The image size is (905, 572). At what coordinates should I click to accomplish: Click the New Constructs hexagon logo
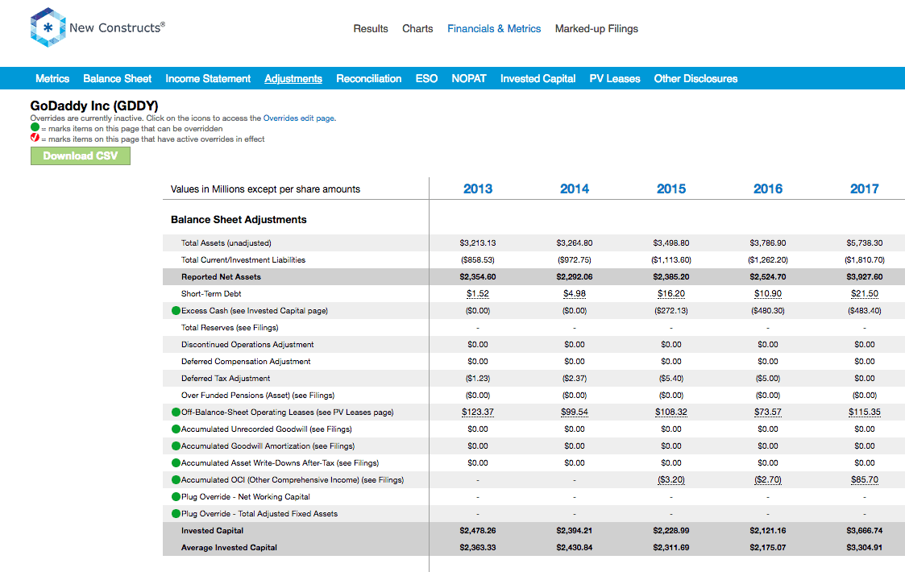tap(48, 27)
